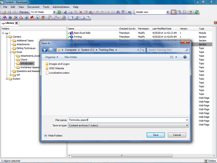This screenshot has height=163, width=217.
Task: Click the ABC spell check toolbar icon
Action: [123, 12]
